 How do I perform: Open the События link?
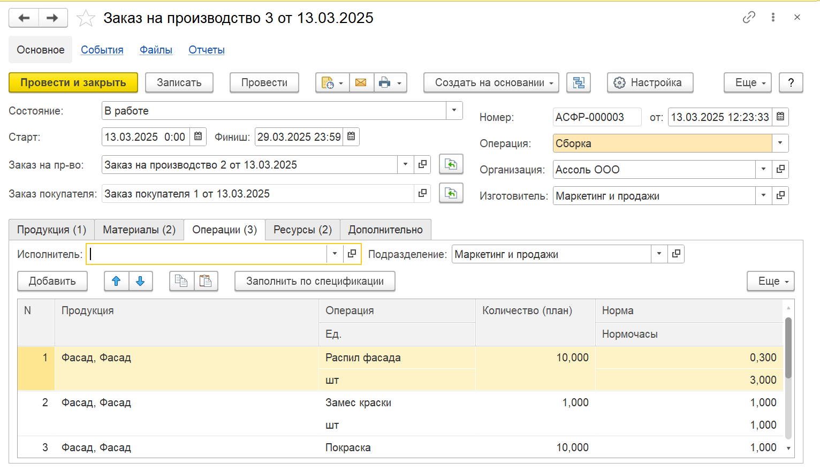click(x=102, y=50)
